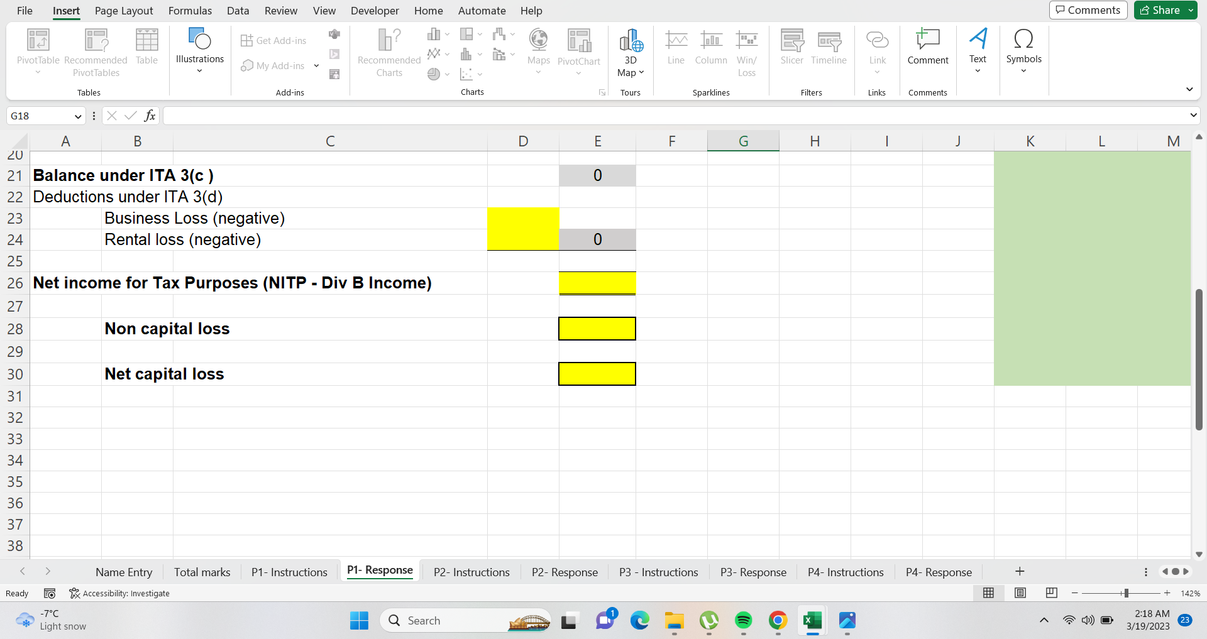This screenshot has width=1207, height=639.
Task: Expand the formula bar with its chevron
Action: coord(1193,116)
